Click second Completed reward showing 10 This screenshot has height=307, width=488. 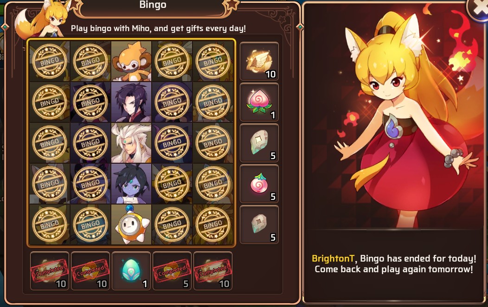[x=90, y=271]
